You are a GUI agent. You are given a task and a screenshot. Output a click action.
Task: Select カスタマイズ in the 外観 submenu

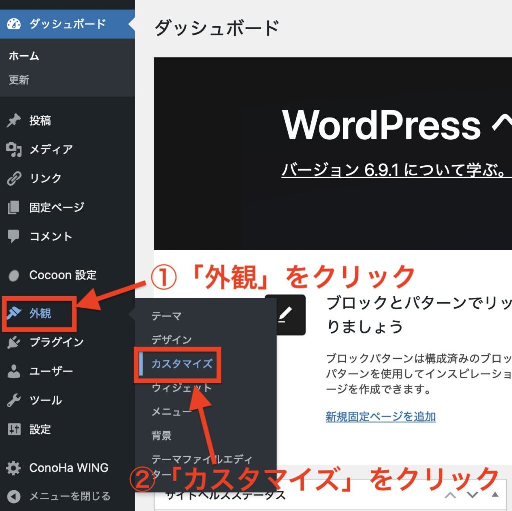(182, 363)
